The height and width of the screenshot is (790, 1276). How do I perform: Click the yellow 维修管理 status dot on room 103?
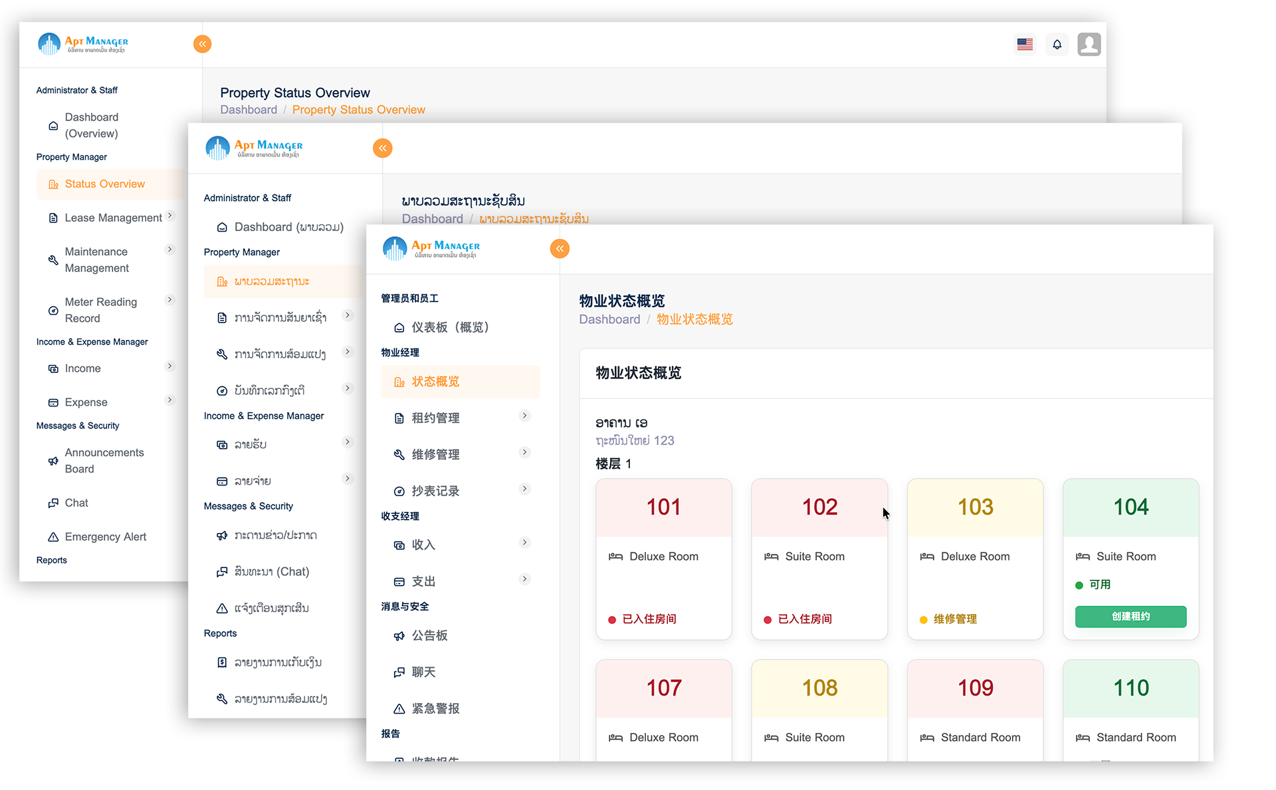coord(923,619)
